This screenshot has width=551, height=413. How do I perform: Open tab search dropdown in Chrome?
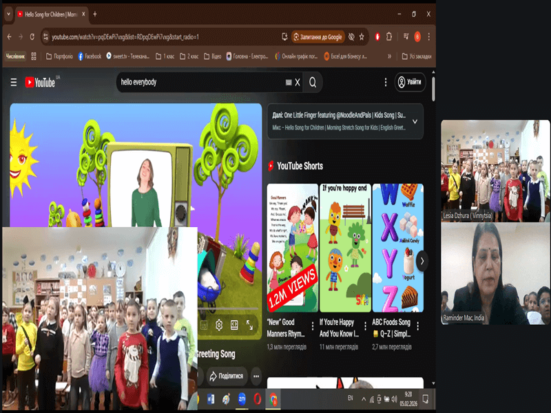pyautogui.click(x=8, y=14)
